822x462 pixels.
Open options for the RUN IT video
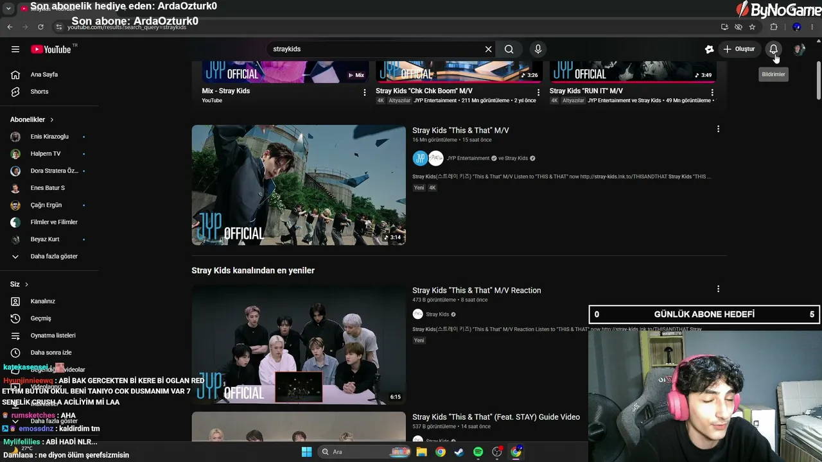pos(712,92)
